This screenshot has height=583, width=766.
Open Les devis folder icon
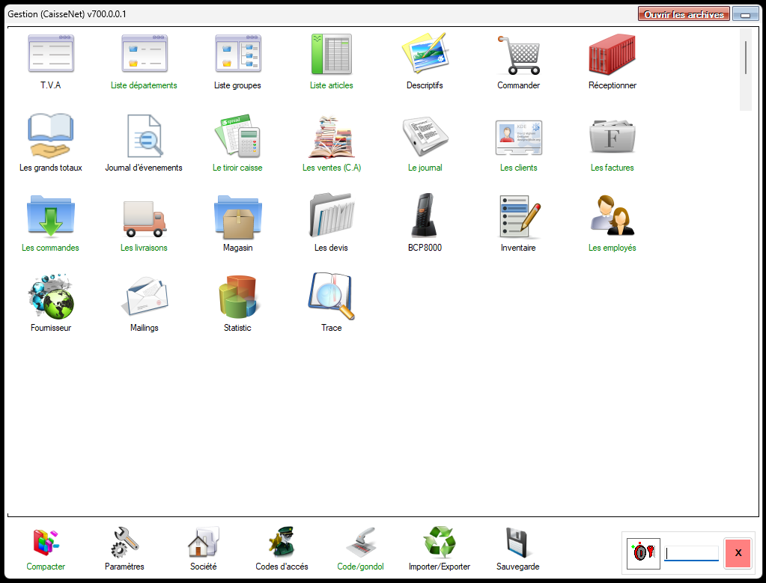331,216
